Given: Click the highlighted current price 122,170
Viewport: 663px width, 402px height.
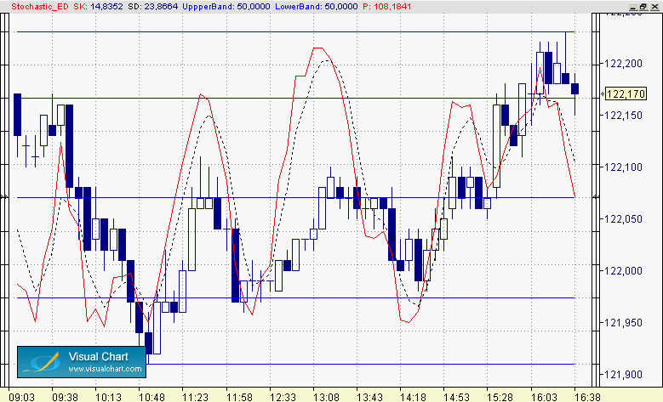Looking at the screenshot, I should (x=626, y=93).
